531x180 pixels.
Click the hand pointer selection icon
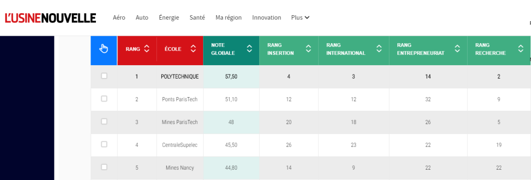(104, 49)
